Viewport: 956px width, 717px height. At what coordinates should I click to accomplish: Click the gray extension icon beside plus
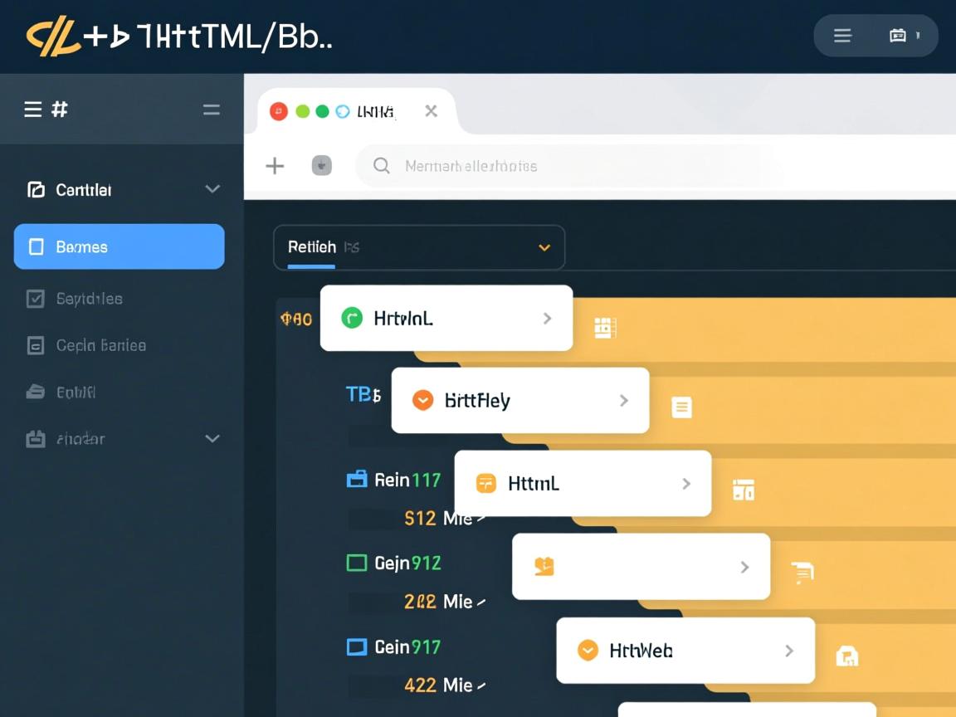click(x=321, y=165)
